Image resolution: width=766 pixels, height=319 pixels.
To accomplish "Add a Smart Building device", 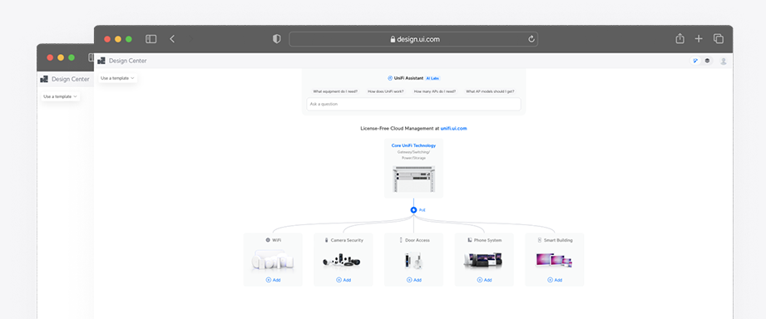I will [555, 280].
